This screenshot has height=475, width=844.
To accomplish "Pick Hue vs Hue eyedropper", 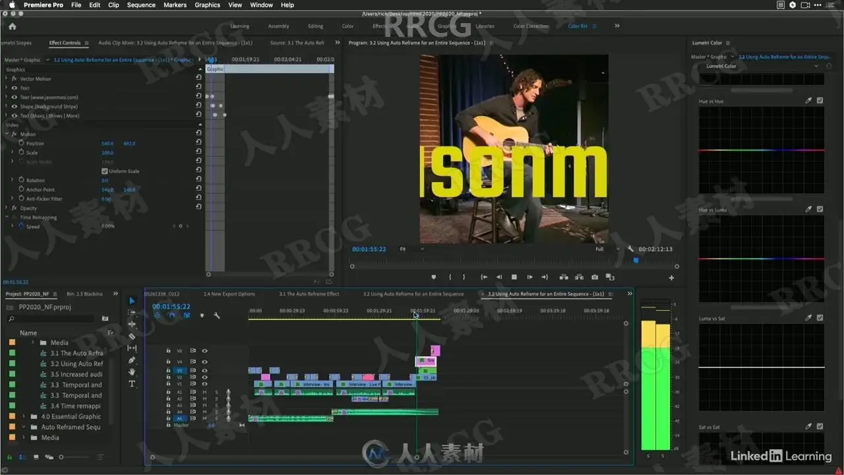I will coord(809,101).
